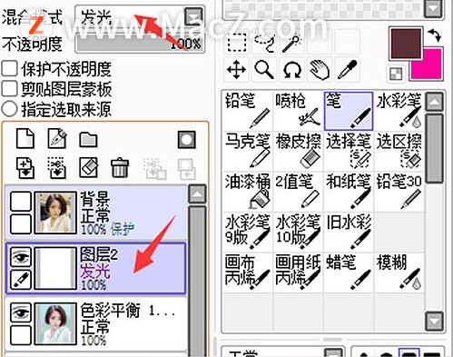Choose the 水彩笔9版 brush
The width and height of the screenshot is (453, 357).
pos(248,232)
